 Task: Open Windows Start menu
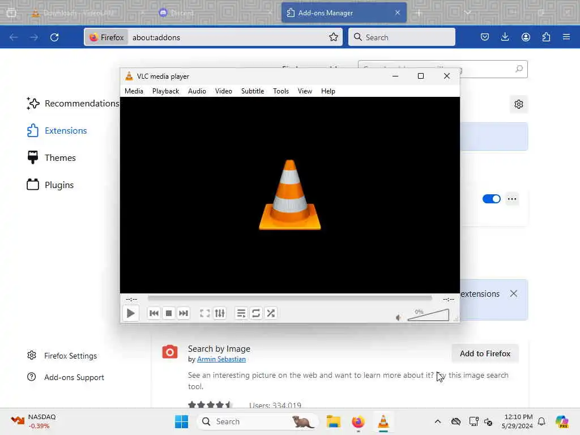click(181, 421)
